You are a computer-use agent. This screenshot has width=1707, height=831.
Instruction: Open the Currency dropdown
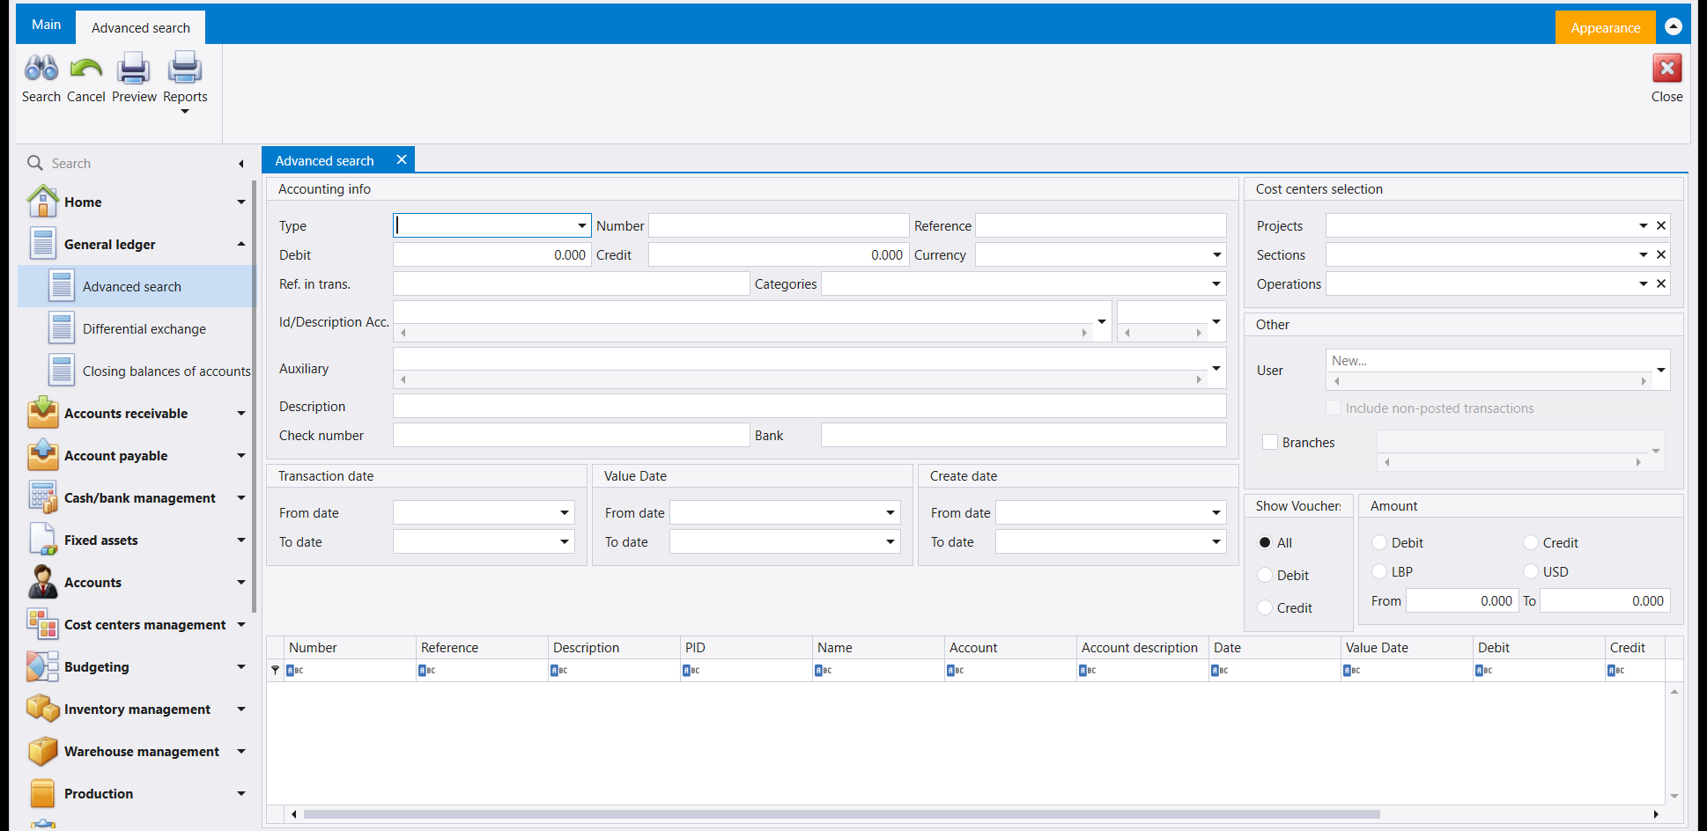[x=1216, y=255]
